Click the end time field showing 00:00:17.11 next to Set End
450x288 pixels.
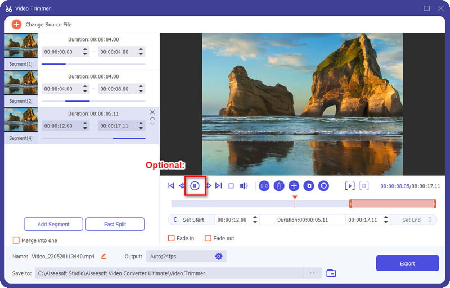[363, 220]
